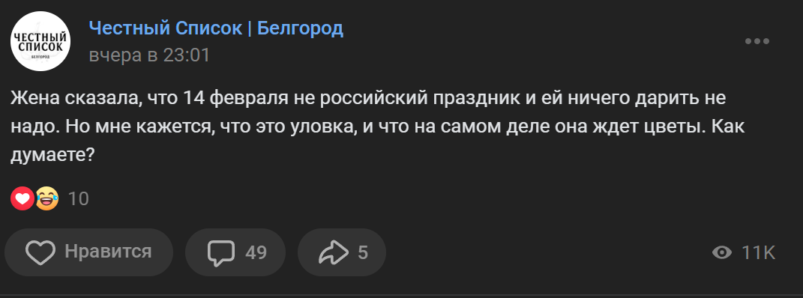
Task: Click the post text starting with Жена сказала
Action: point(378,127)
